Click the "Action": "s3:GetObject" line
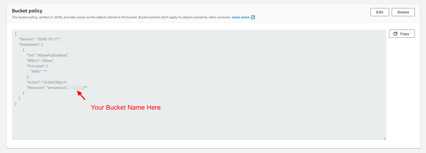The height and width of the screenshot is (153, 426). click(x=47, y=82)
